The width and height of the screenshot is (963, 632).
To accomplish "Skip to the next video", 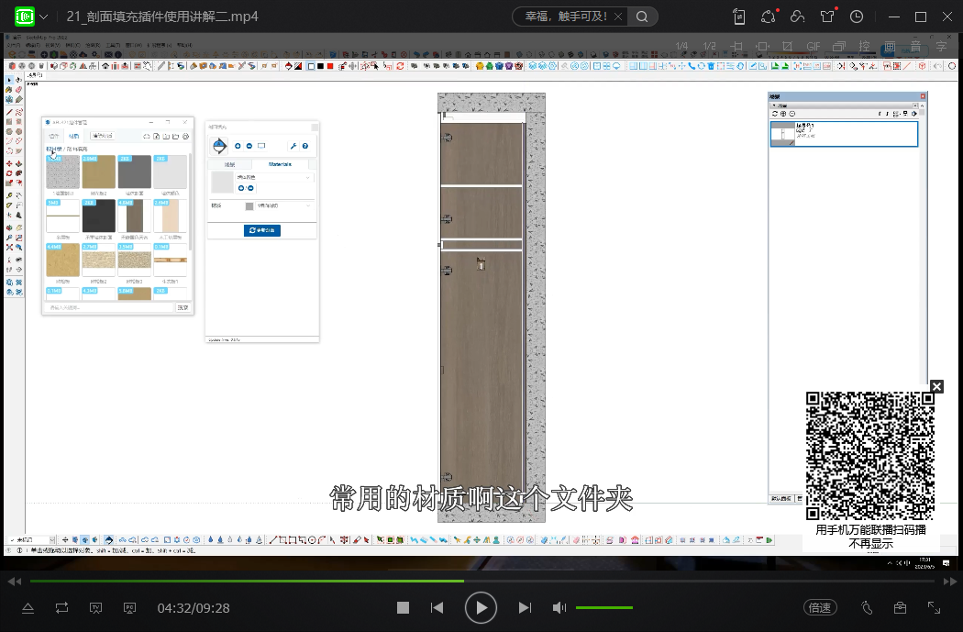I will 525,608.
